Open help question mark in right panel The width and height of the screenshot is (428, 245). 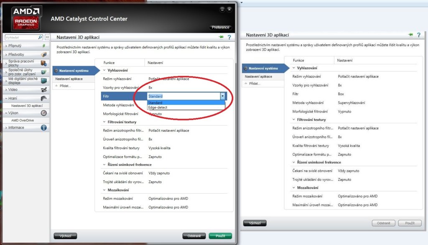point(419,35)
